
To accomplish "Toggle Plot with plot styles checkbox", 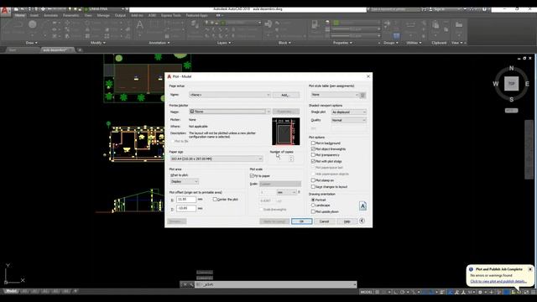I will [x=313, y=161].
